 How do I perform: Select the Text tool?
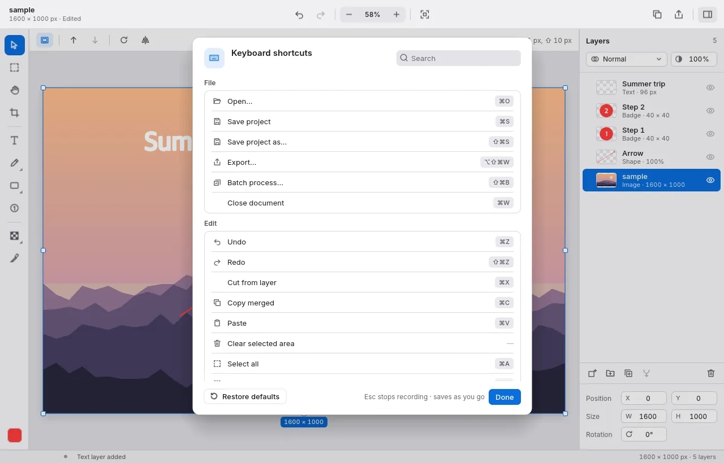(15, 140)
